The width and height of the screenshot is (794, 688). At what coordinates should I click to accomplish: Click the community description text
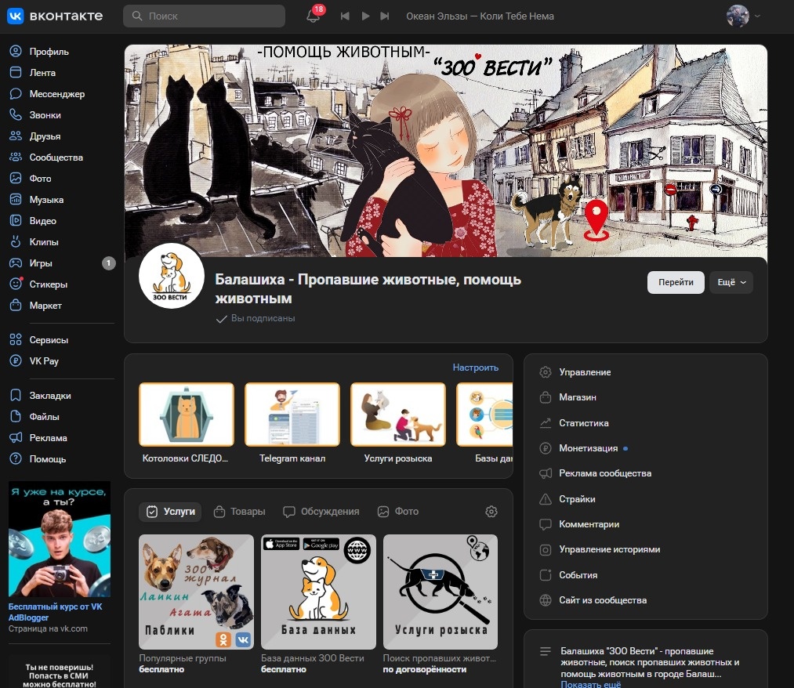pyautogui.click(x=650, y=662)
